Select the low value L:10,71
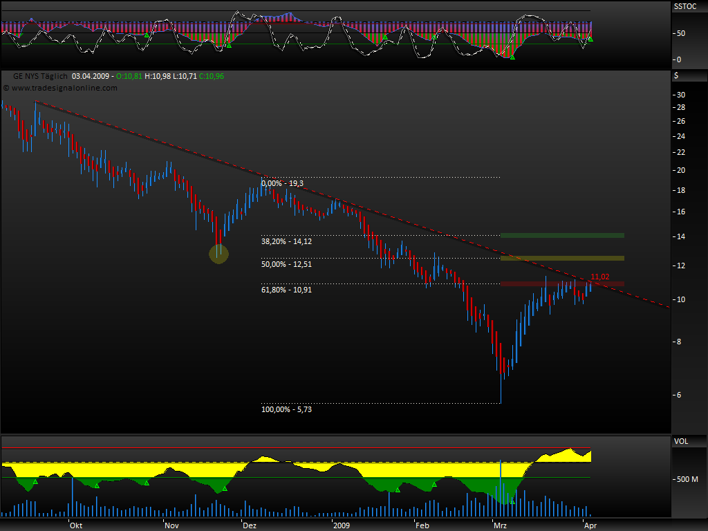Viewport: 708px width, 531px height. click(185, 76)
